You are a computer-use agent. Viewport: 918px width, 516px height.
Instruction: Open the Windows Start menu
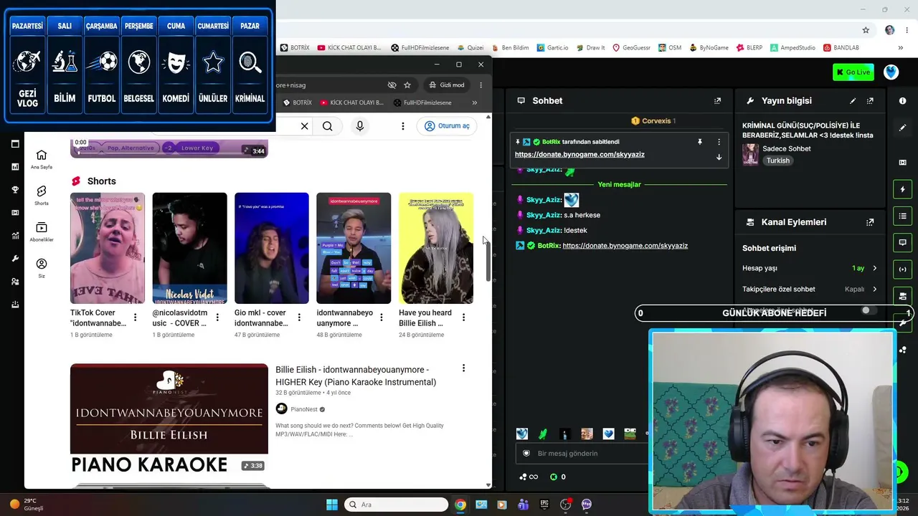332,505
